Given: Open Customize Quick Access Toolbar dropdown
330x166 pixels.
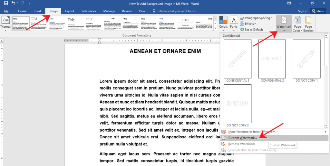Looking at the screenshot, I should click(x=29, y=4).
